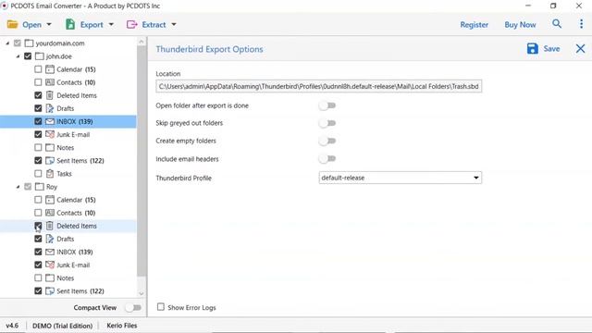The image size is (592, 333).
Task: Click the Register link
Action: [474, 25]
